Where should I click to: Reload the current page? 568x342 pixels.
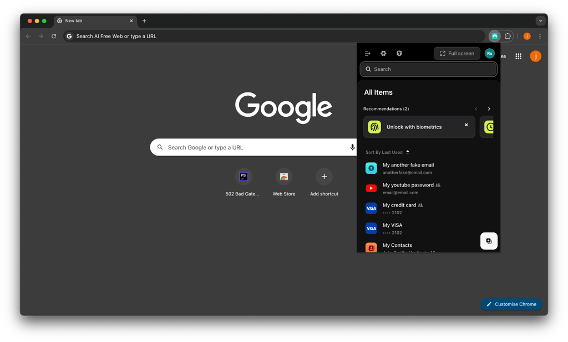coord(54,36)
